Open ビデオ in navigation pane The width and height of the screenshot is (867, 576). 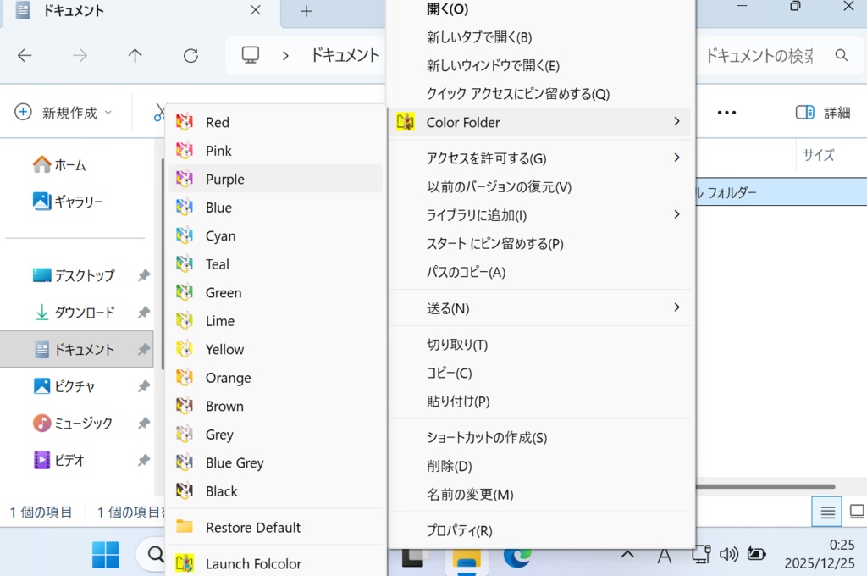point(58,460)
